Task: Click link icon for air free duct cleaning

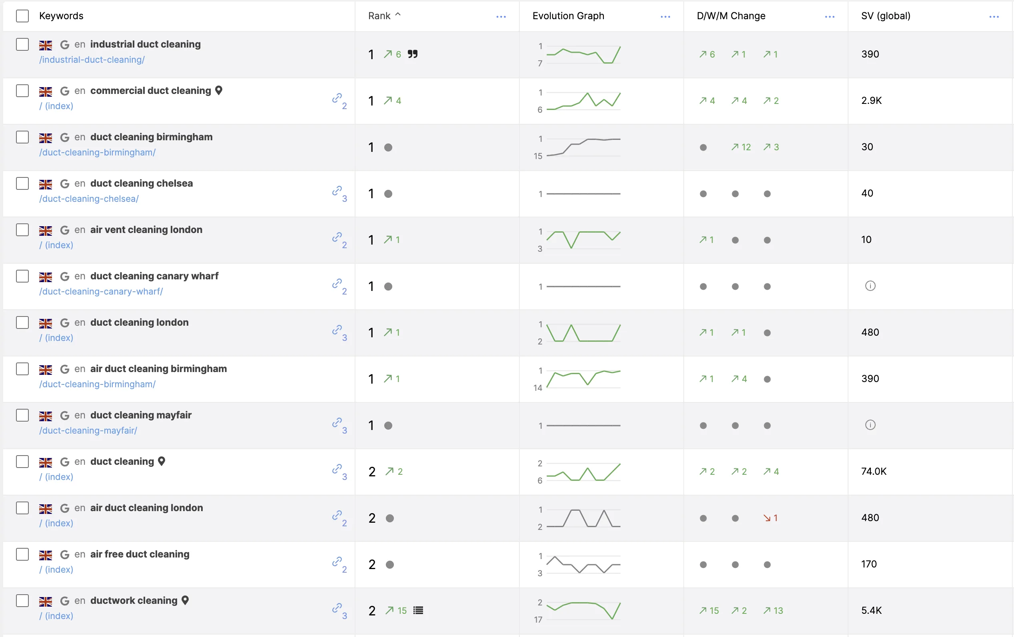Action: point(337,561)
